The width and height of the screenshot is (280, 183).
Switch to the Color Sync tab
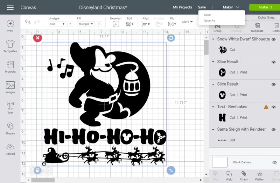[x=266, y=17]
